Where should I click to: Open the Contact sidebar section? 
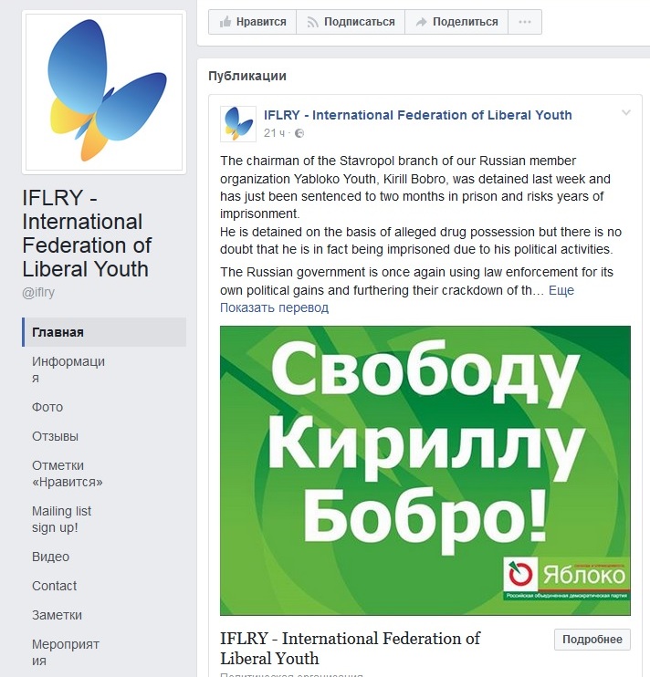54,586
